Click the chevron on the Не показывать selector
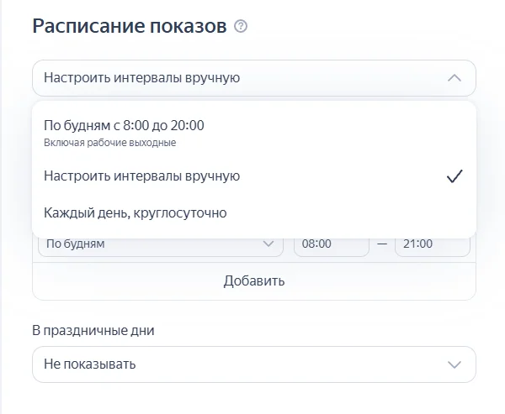The width and height of the screenshot is (505, 414). (x=454, y=364)
